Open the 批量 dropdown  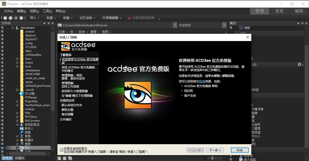point(51,18)
